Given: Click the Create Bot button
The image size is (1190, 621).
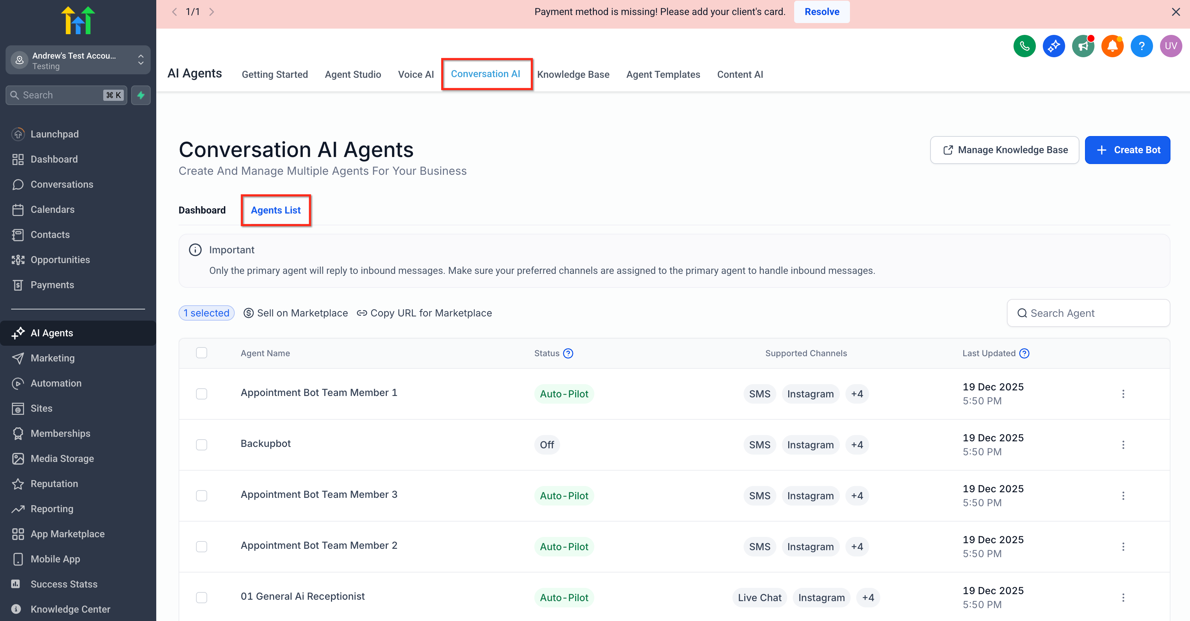Looking at the screenshot, I should (1127, 150).
